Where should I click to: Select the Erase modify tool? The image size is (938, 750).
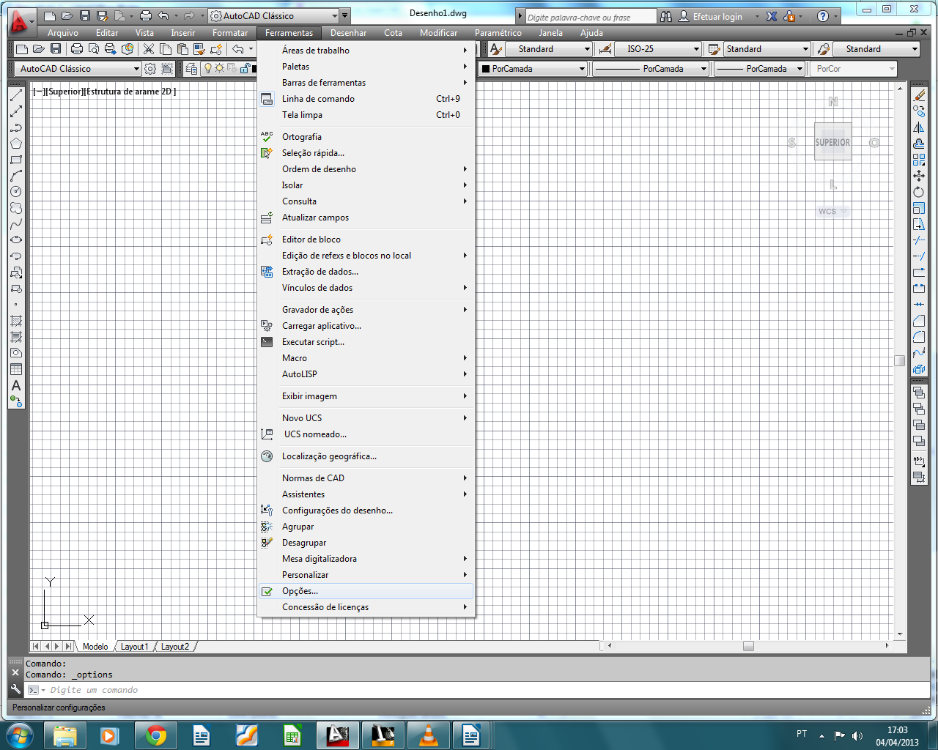coord(919,95)
